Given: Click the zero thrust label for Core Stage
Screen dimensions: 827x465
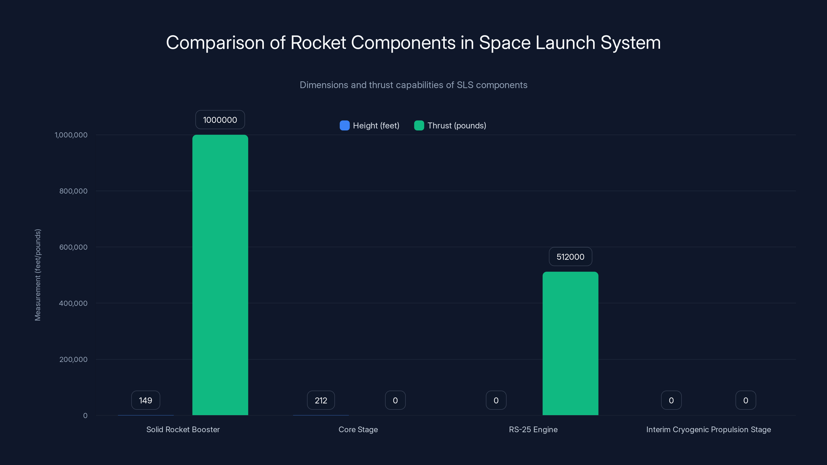Looking at the screenshot, I should (395, 400).
